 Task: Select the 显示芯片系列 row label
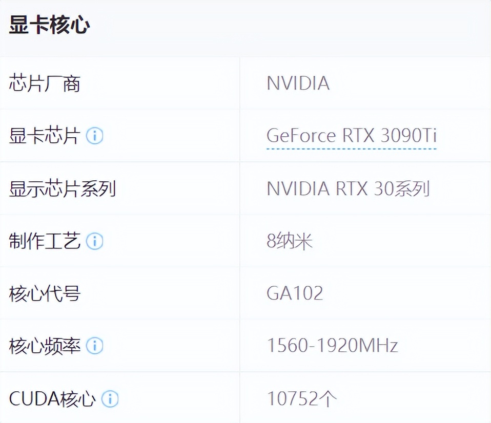(63, 189)
